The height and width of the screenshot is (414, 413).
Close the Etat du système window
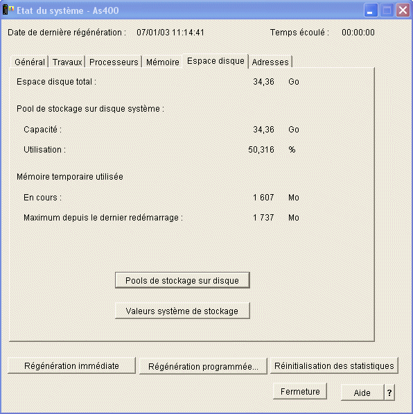pyautogui.click(x=403, y=10)
